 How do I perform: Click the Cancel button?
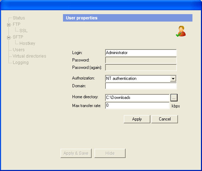click(165, 119)
